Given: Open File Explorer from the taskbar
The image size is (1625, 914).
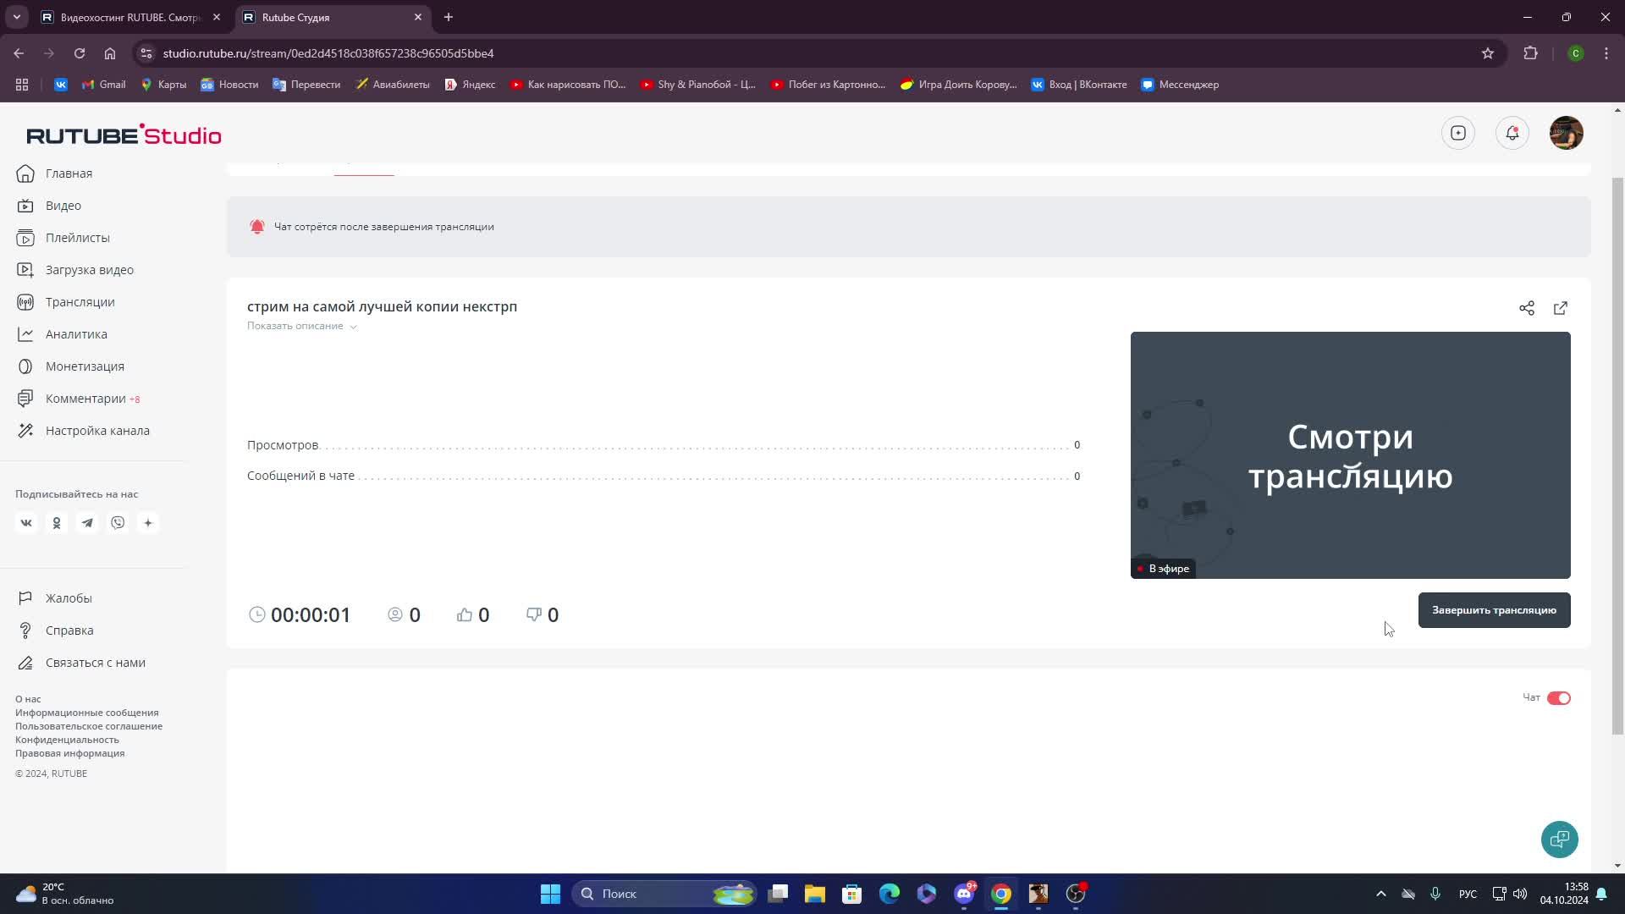Looking at the screenshot, I should [815, 894].
